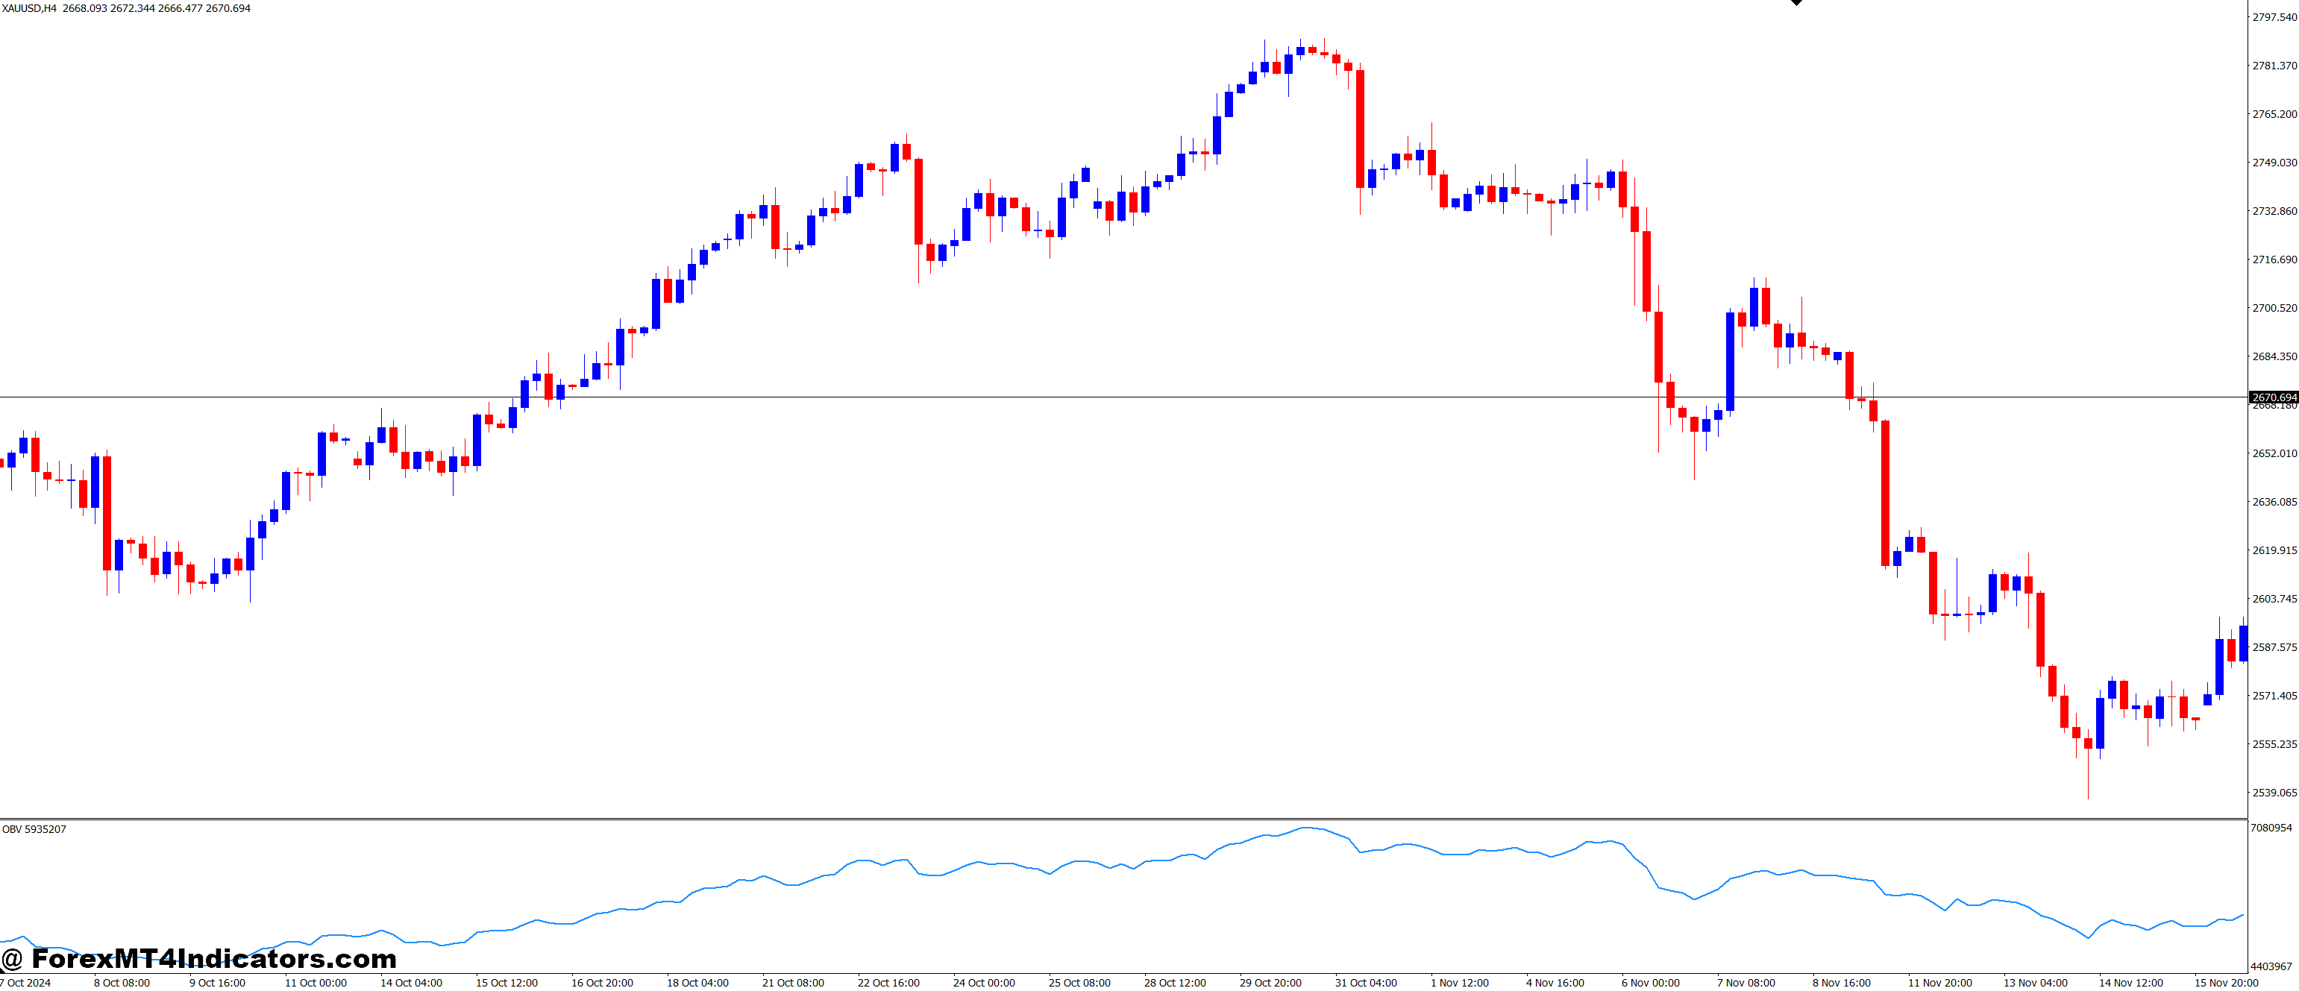Click the 6 Nov 00:00 time label
Viewport: 2299px width, 991px height.
[1650, 983]
